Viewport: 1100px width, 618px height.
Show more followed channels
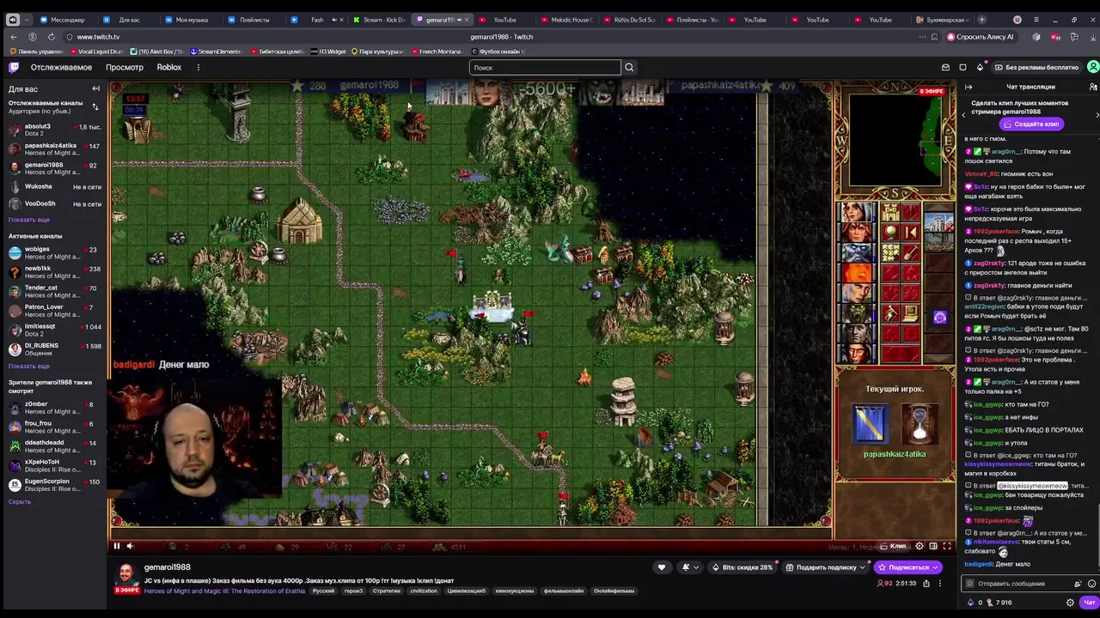tap(29, 220)
